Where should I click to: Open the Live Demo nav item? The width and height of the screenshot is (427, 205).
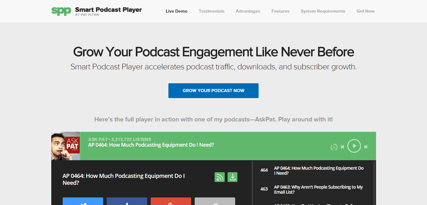[177, 11]
